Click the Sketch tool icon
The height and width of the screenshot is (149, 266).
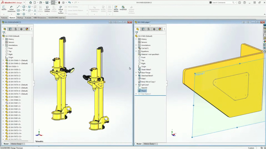point(4,8)
